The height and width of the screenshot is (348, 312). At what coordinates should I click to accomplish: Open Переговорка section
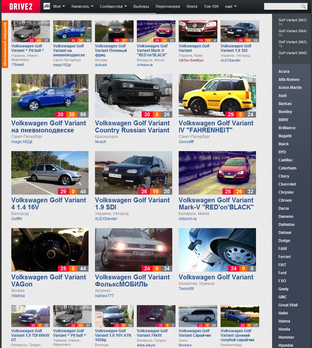pos(168,7)
